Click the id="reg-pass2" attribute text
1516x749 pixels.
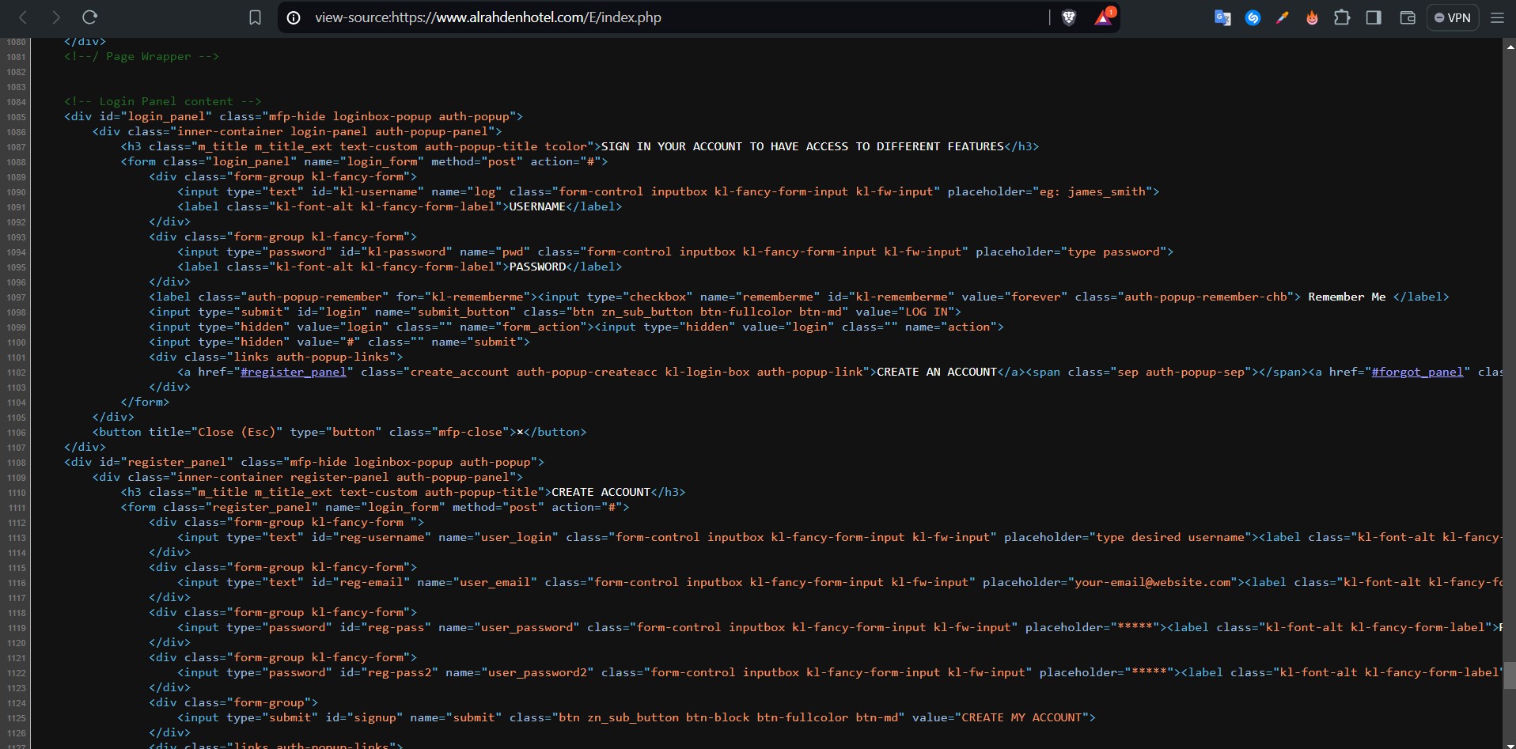pyautogui.click(x=388, y=672)
